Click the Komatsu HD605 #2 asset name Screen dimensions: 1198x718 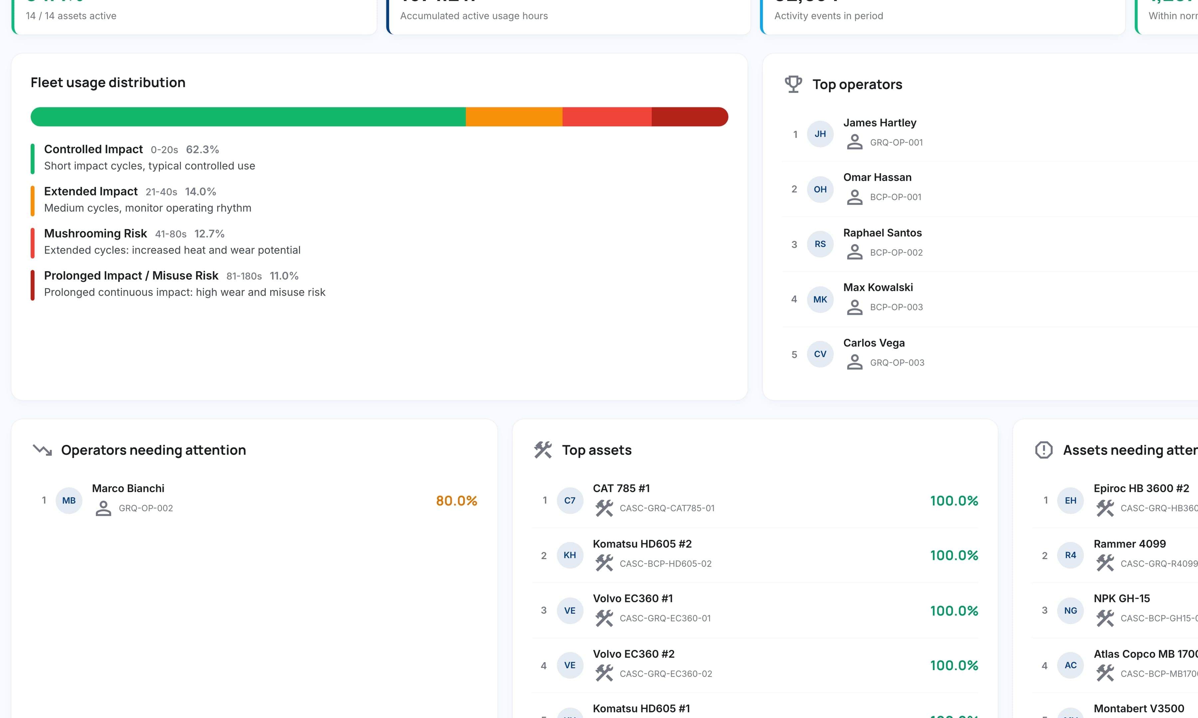point(642,544)
